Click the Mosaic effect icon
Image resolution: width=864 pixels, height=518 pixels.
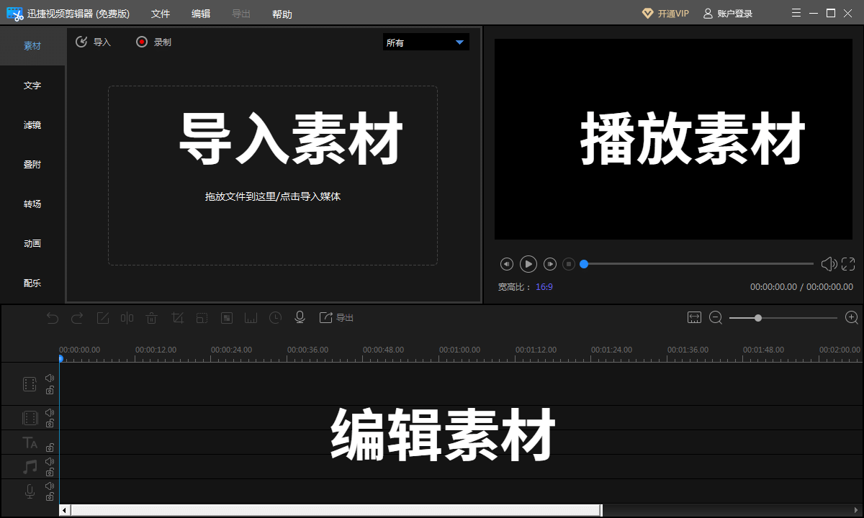227,317
